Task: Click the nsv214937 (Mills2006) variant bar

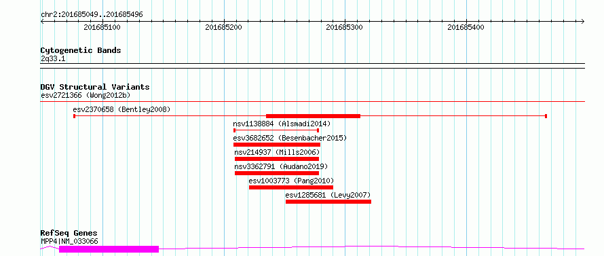Action: [x=277, y=159]
